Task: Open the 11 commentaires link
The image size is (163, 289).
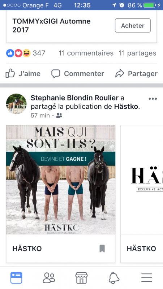Action: (x=86, y=53)
